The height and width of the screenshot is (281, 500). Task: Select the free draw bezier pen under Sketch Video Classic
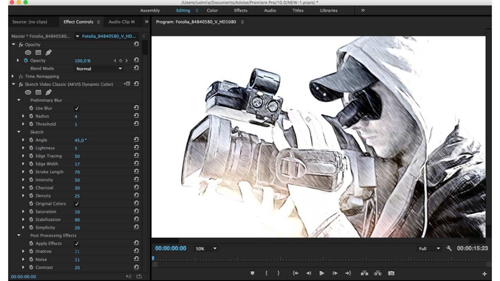48,92
